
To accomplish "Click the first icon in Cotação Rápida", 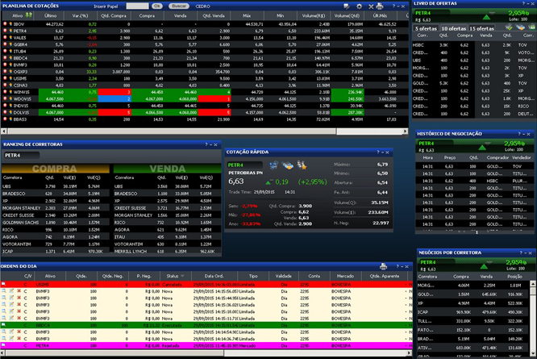I will click(x=274, y=165).
